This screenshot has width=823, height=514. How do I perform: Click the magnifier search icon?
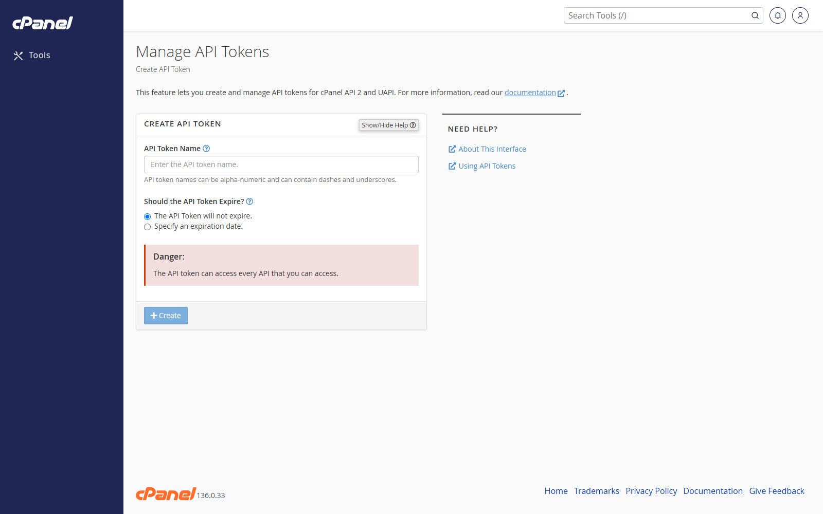tap(755, 15)
